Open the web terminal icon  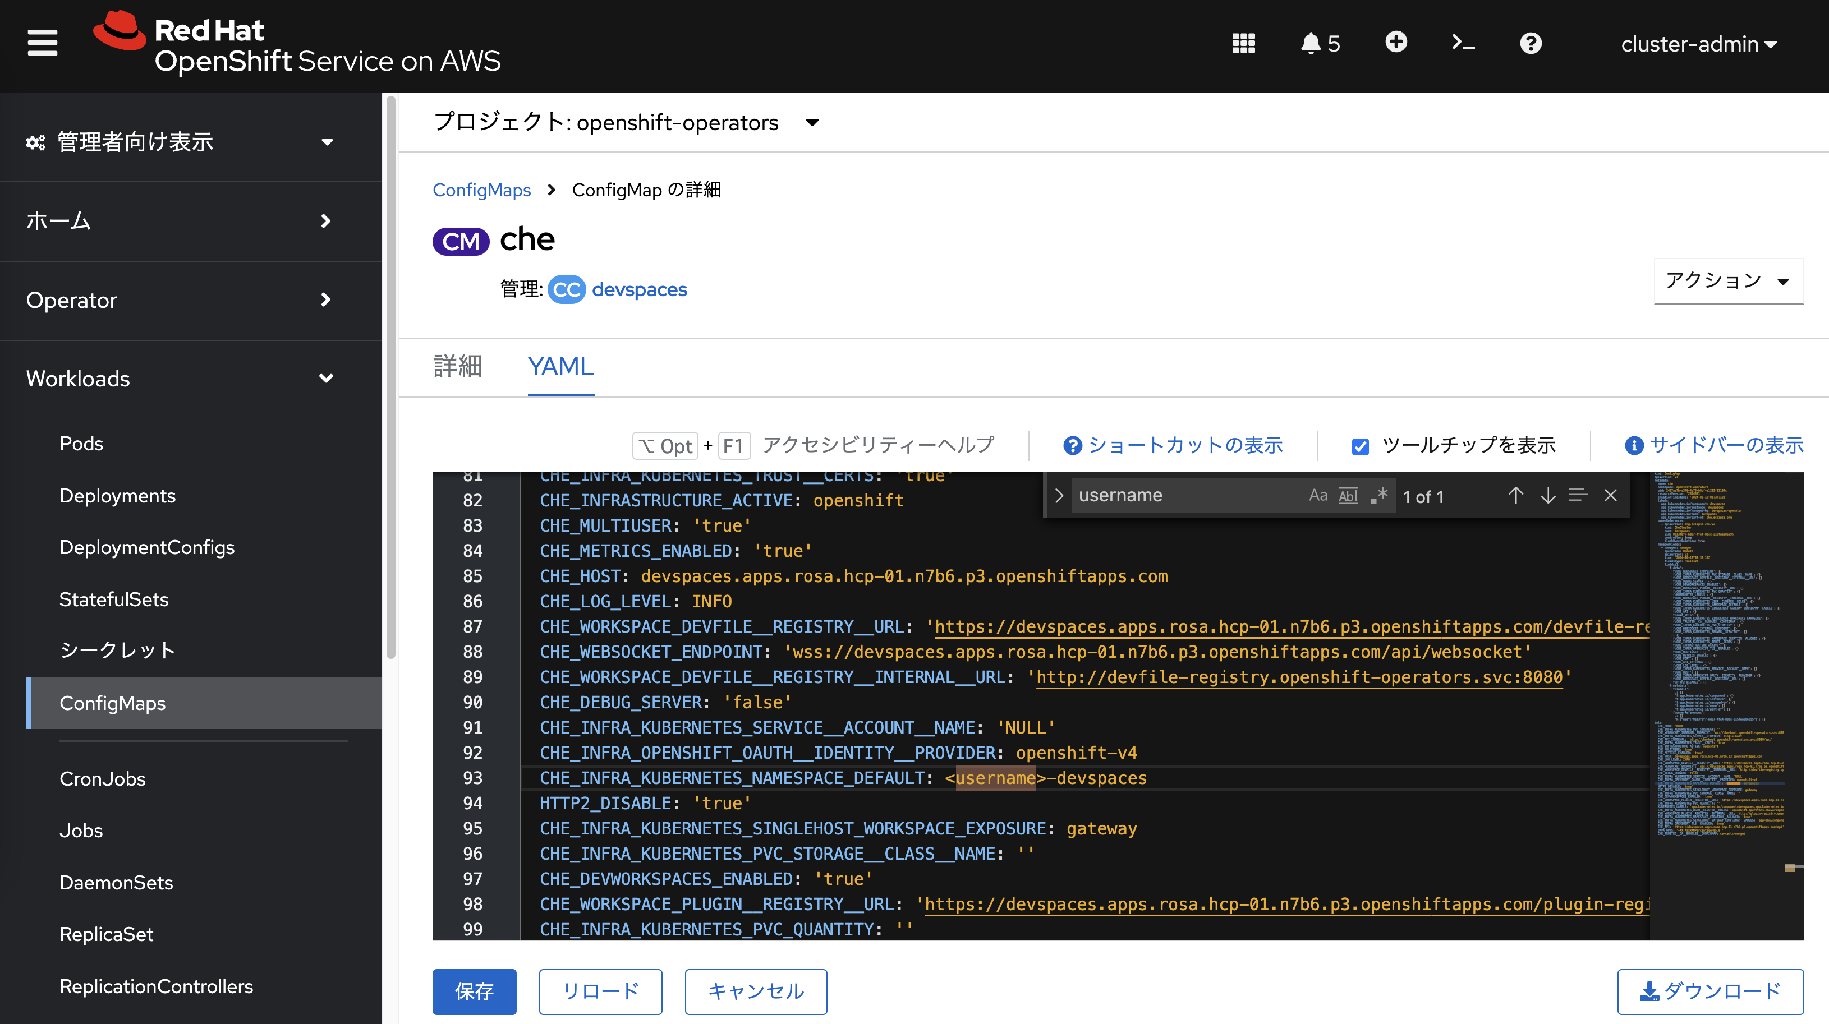click(x=1463, y=43)
